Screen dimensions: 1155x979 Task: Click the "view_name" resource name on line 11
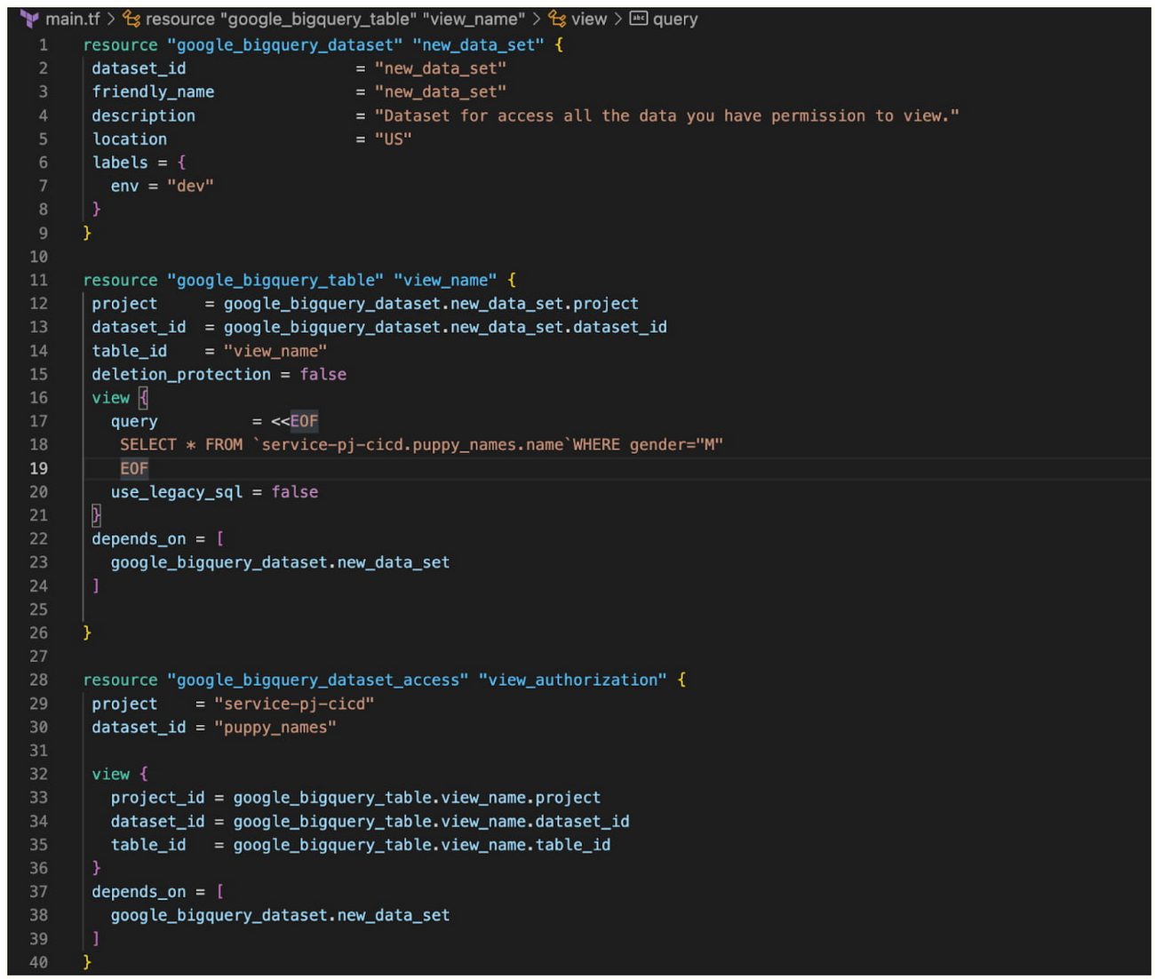[445, 280]
